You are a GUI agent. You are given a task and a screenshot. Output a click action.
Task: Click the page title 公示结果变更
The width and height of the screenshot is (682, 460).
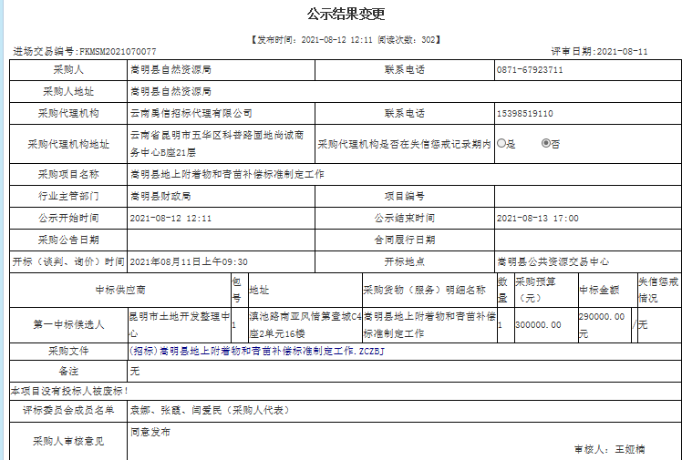(x=346, y=14)
